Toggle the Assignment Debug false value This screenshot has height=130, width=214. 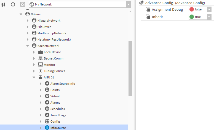[197, 10]
